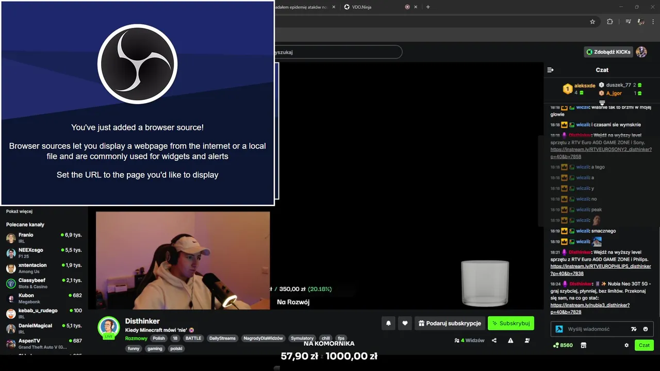Screen dimensions: 660x371
Task: Open the user profile avatar on Kick
Action: pos(641,52)
